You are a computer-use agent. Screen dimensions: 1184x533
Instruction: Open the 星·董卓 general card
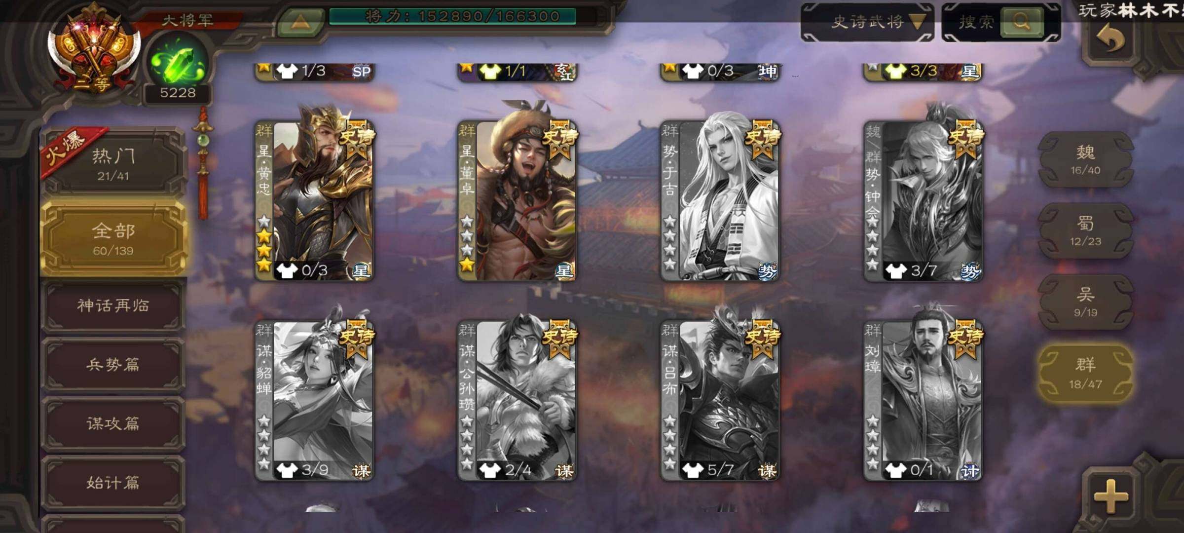[x=517, y=200]
